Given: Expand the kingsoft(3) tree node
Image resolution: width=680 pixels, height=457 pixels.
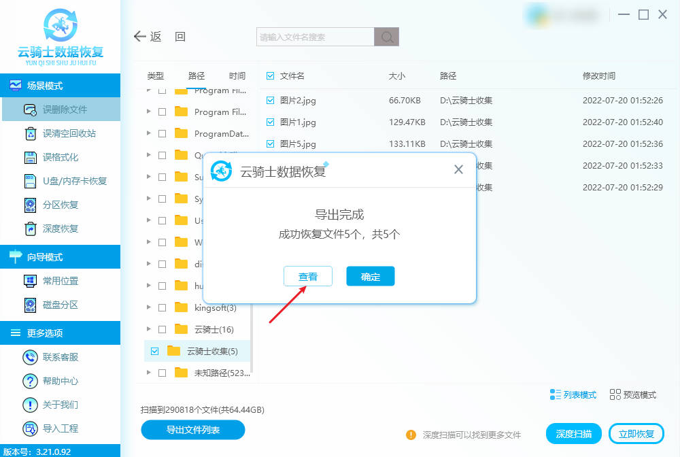Looking at the screenshot, I should pyautogui.click(x=149, y=307).
